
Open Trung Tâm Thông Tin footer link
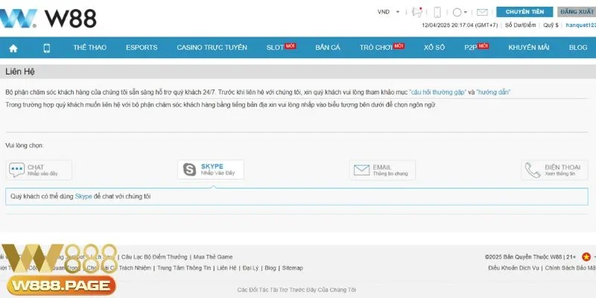(184, 268)
